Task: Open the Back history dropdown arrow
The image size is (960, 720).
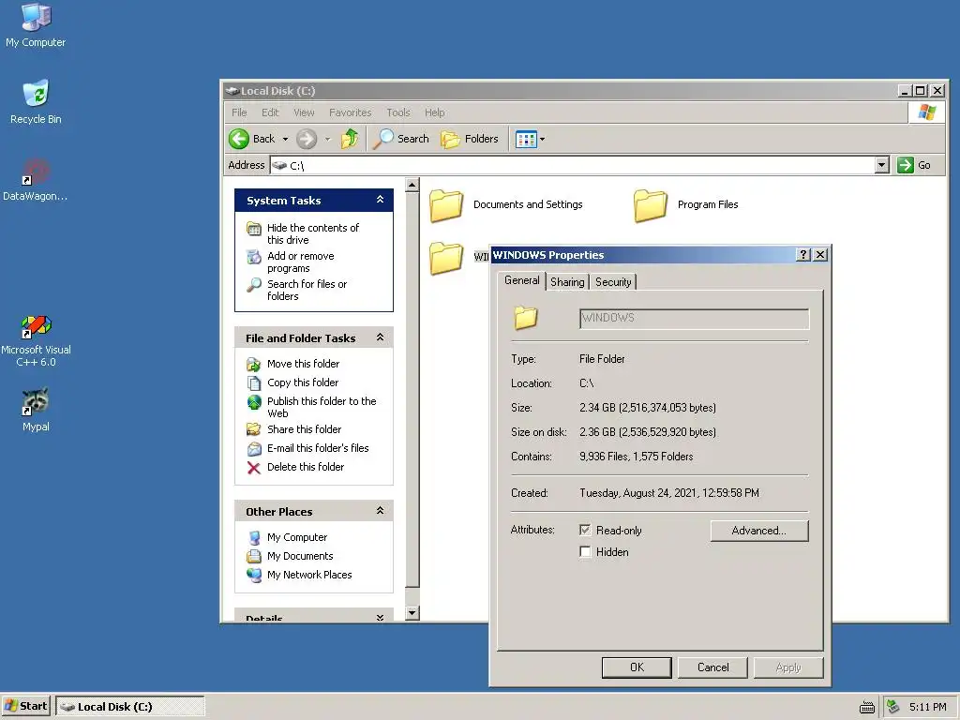Action: tap(285, 139)
